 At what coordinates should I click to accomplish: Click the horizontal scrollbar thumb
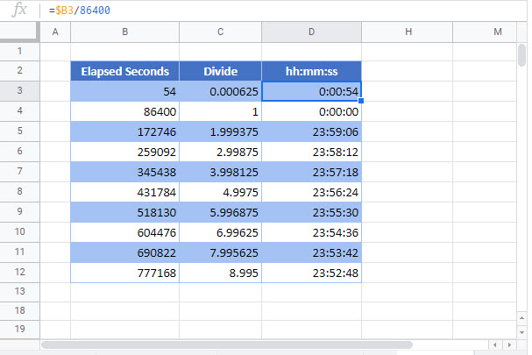pyautogui.click(x=227, y=344)
